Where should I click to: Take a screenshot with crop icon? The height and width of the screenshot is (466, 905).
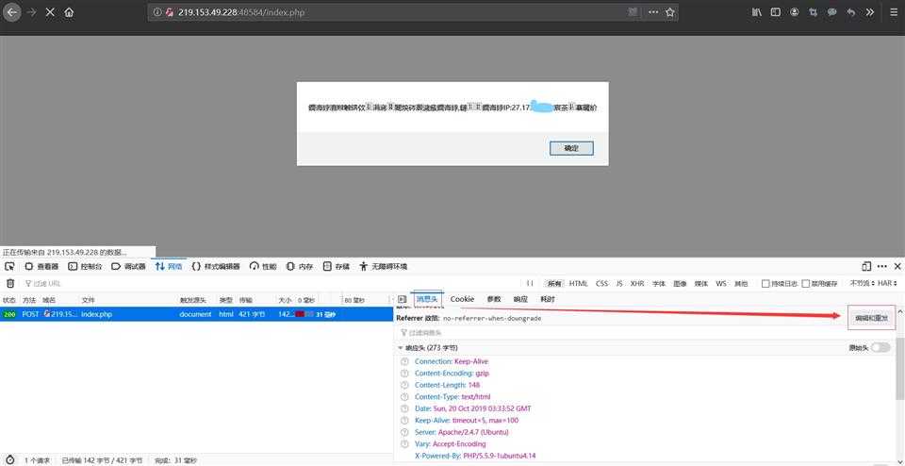pyautogui.click(x=813, y=12)
